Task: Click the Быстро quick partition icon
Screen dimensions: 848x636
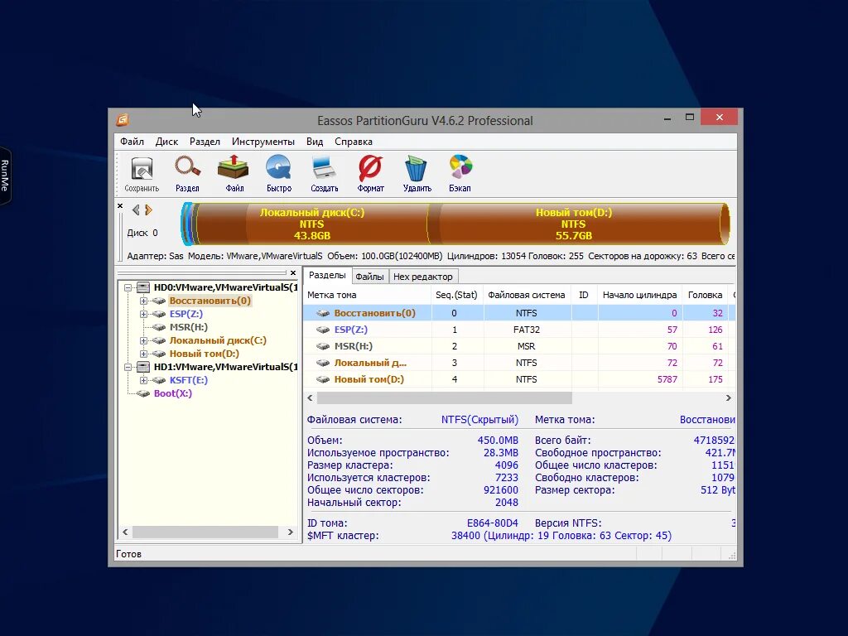Action: 278,174
